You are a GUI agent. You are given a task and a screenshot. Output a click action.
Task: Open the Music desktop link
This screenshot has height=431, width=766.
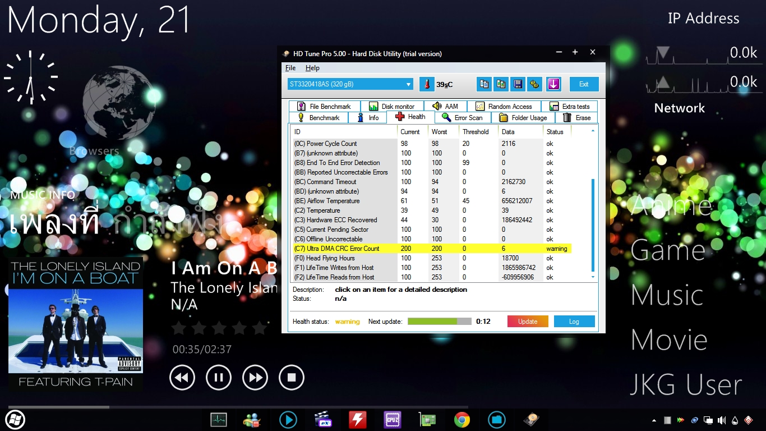[667, 295]
